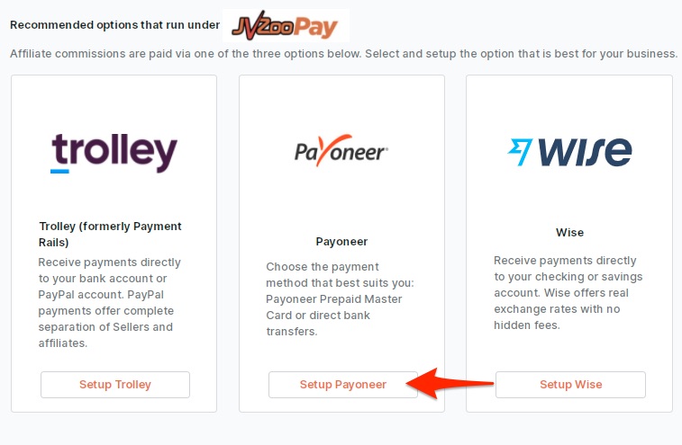This screenshot has width=682, height=445.
Task: Click the Trolley logo image
Action: click(114, 153)
